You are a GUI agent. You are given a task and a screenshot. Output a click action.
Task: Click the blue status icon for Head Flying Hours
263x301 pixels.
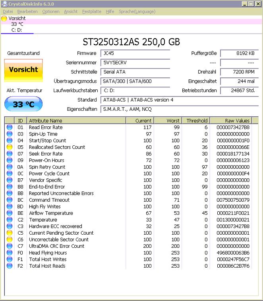coord(10,253)
